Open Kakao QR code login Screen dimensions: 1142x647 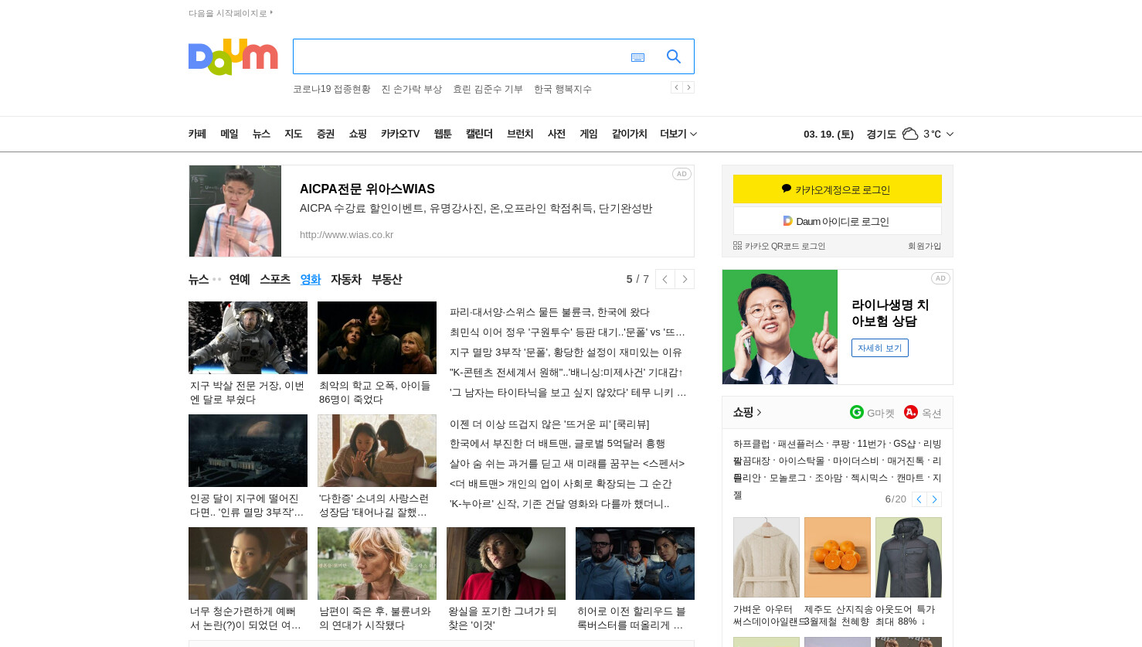coord(779,246)
